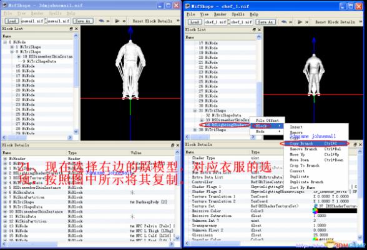Choose Duplicate Branch in Block submenu
The width and height of the screenshot is (367, 250).
pyautogui.click(x=315, y=182)
